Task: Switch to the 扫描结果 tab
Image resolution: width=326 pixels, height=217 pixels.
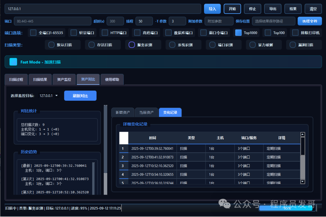Action: [40, 79]
